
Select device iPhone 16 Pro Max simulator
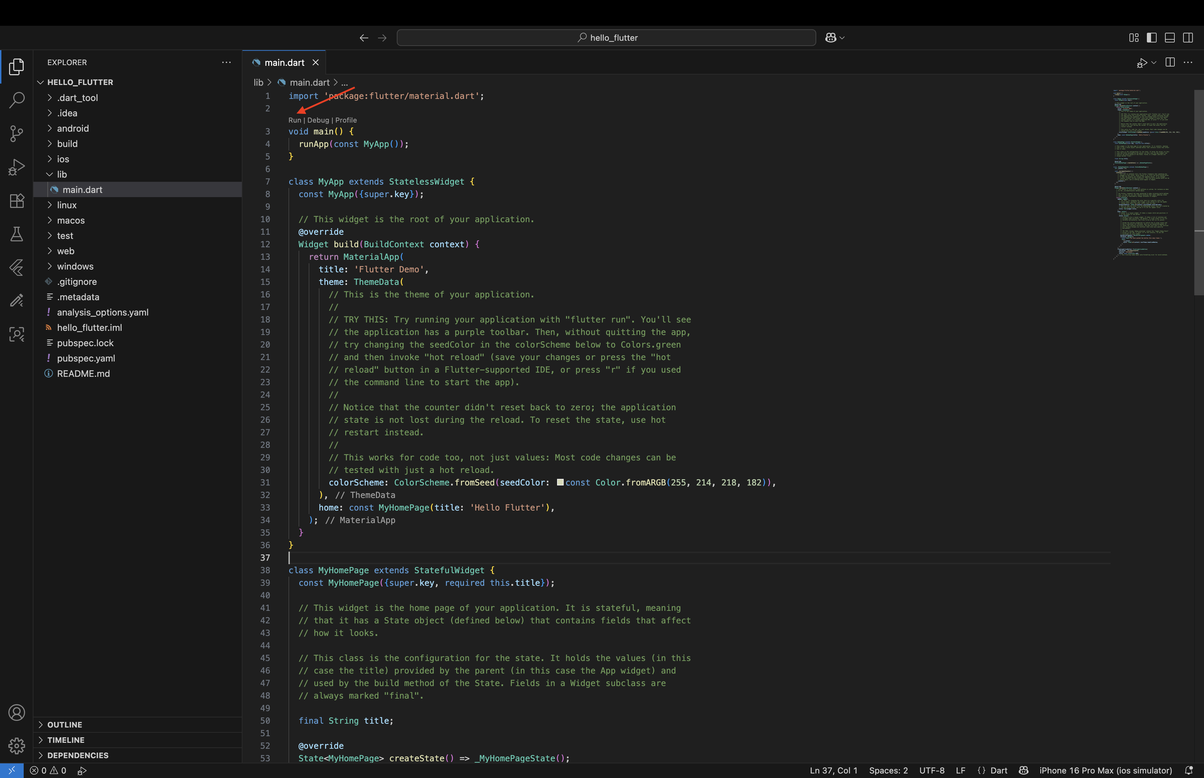coord(1105,770)
